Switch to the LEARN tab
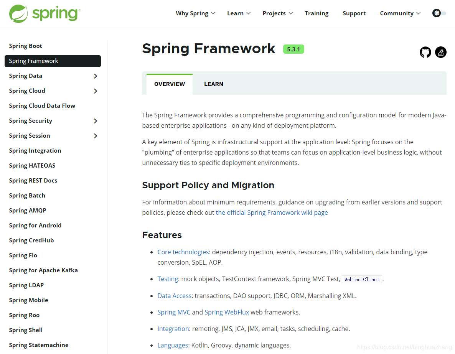 pos(214,84)
